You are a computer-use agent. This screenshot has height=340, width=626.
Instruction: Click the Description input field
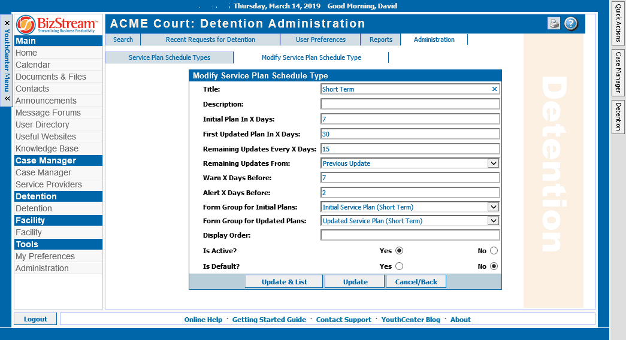(x=410, y=104)
